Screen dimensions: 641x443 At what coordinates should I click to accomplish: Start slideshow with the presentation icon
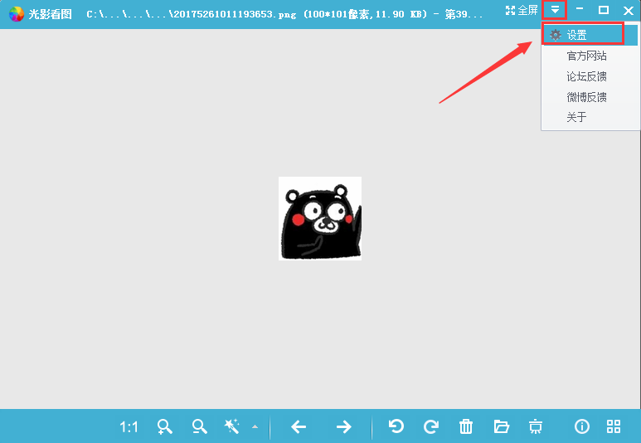(536, 427)
